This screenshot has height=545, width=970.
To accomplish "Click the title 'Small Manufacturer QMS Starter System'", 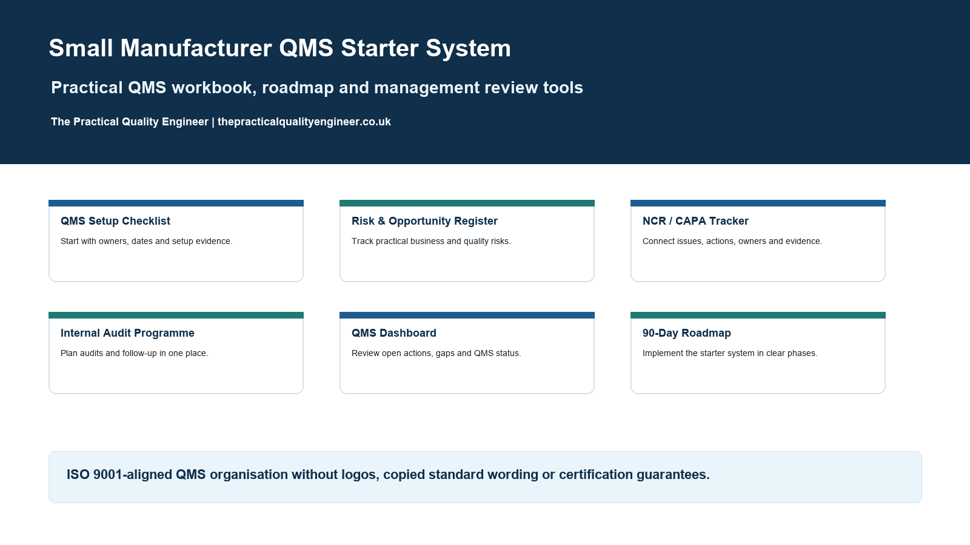I will 279,48.
